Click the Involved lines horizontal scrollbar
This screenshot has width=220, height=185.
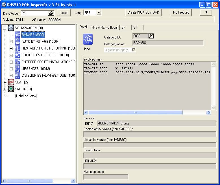(147, 113)
